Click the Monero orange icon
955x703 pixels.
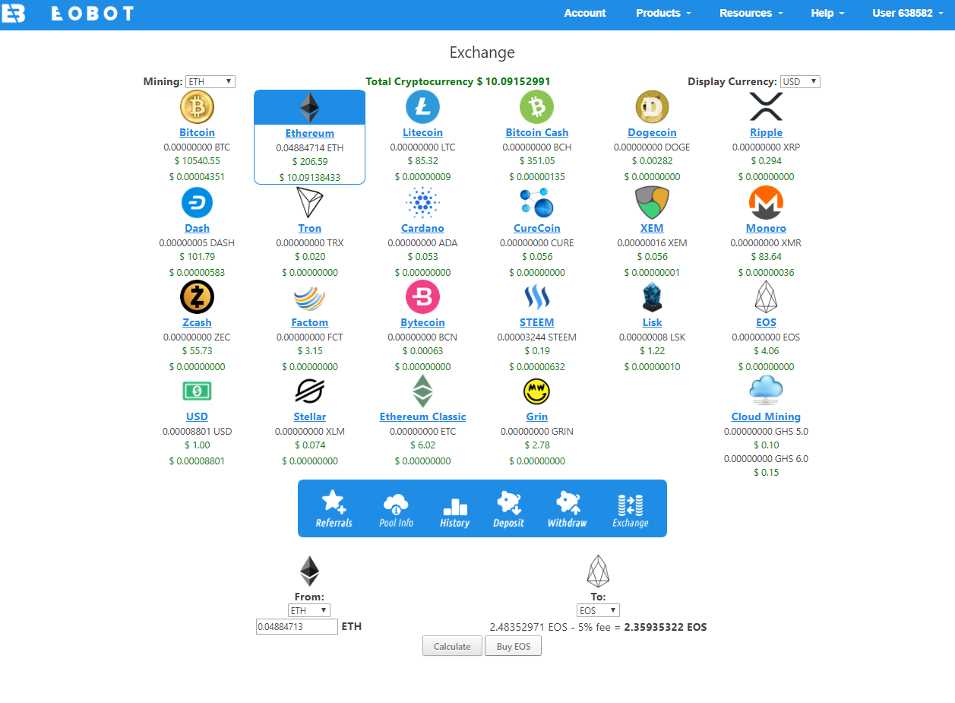coord(766,203)
